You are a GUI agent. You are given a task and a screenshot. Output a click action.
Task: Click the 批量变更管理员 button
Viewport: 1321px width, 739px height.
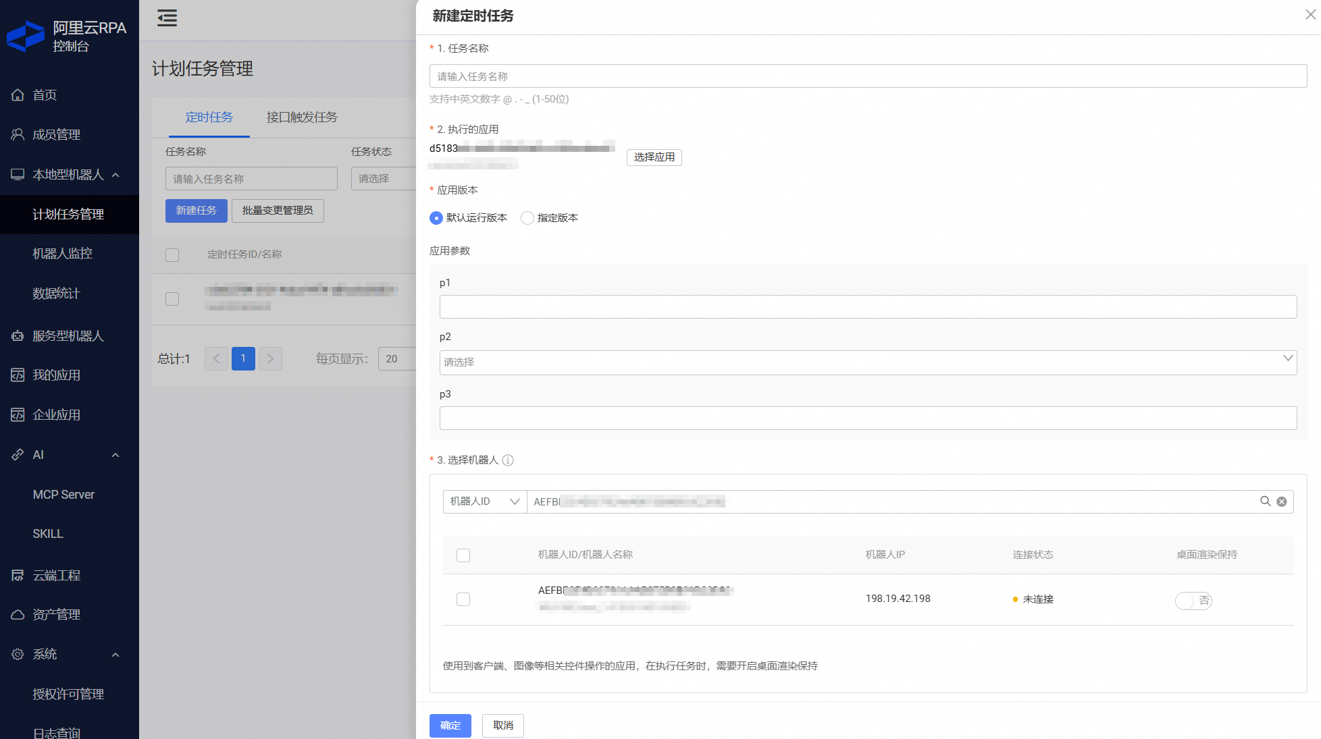pyautogui.click(x=278, y=211)
